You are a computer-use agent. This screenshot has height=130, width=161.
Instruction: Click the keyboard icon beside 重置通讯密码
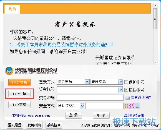click(127, 98)
